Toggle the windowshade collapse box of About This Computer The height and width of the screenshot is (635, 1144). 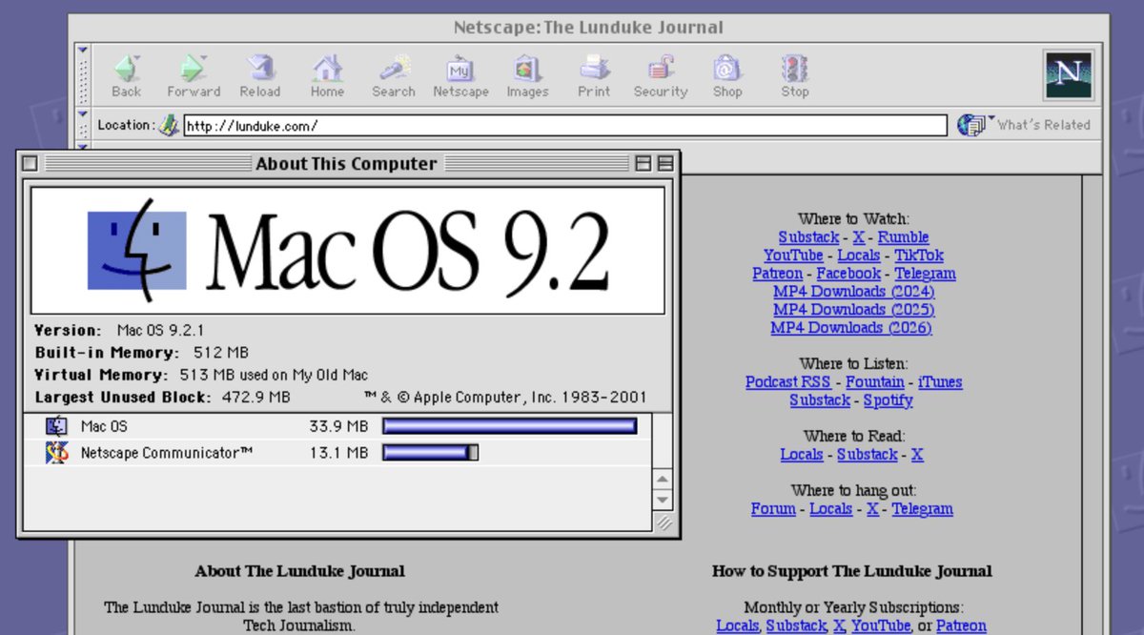click(665, 164)
